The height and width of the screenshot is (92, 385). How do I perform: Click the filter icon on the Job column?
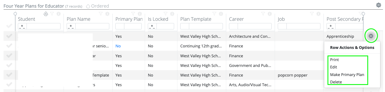point(312,14)
